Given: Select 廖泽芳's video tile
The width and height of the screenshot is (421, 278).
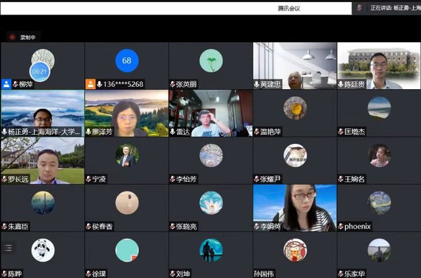Looking at the screenshot, I should (x=126, y=112).
